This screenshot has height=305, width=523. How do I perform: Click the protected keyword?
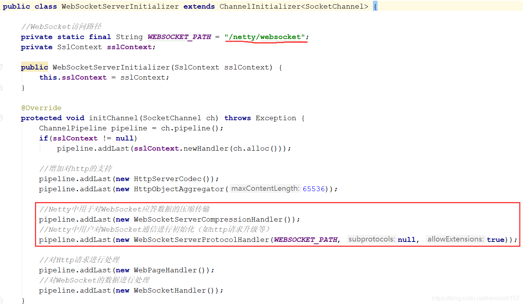[41, 118]
